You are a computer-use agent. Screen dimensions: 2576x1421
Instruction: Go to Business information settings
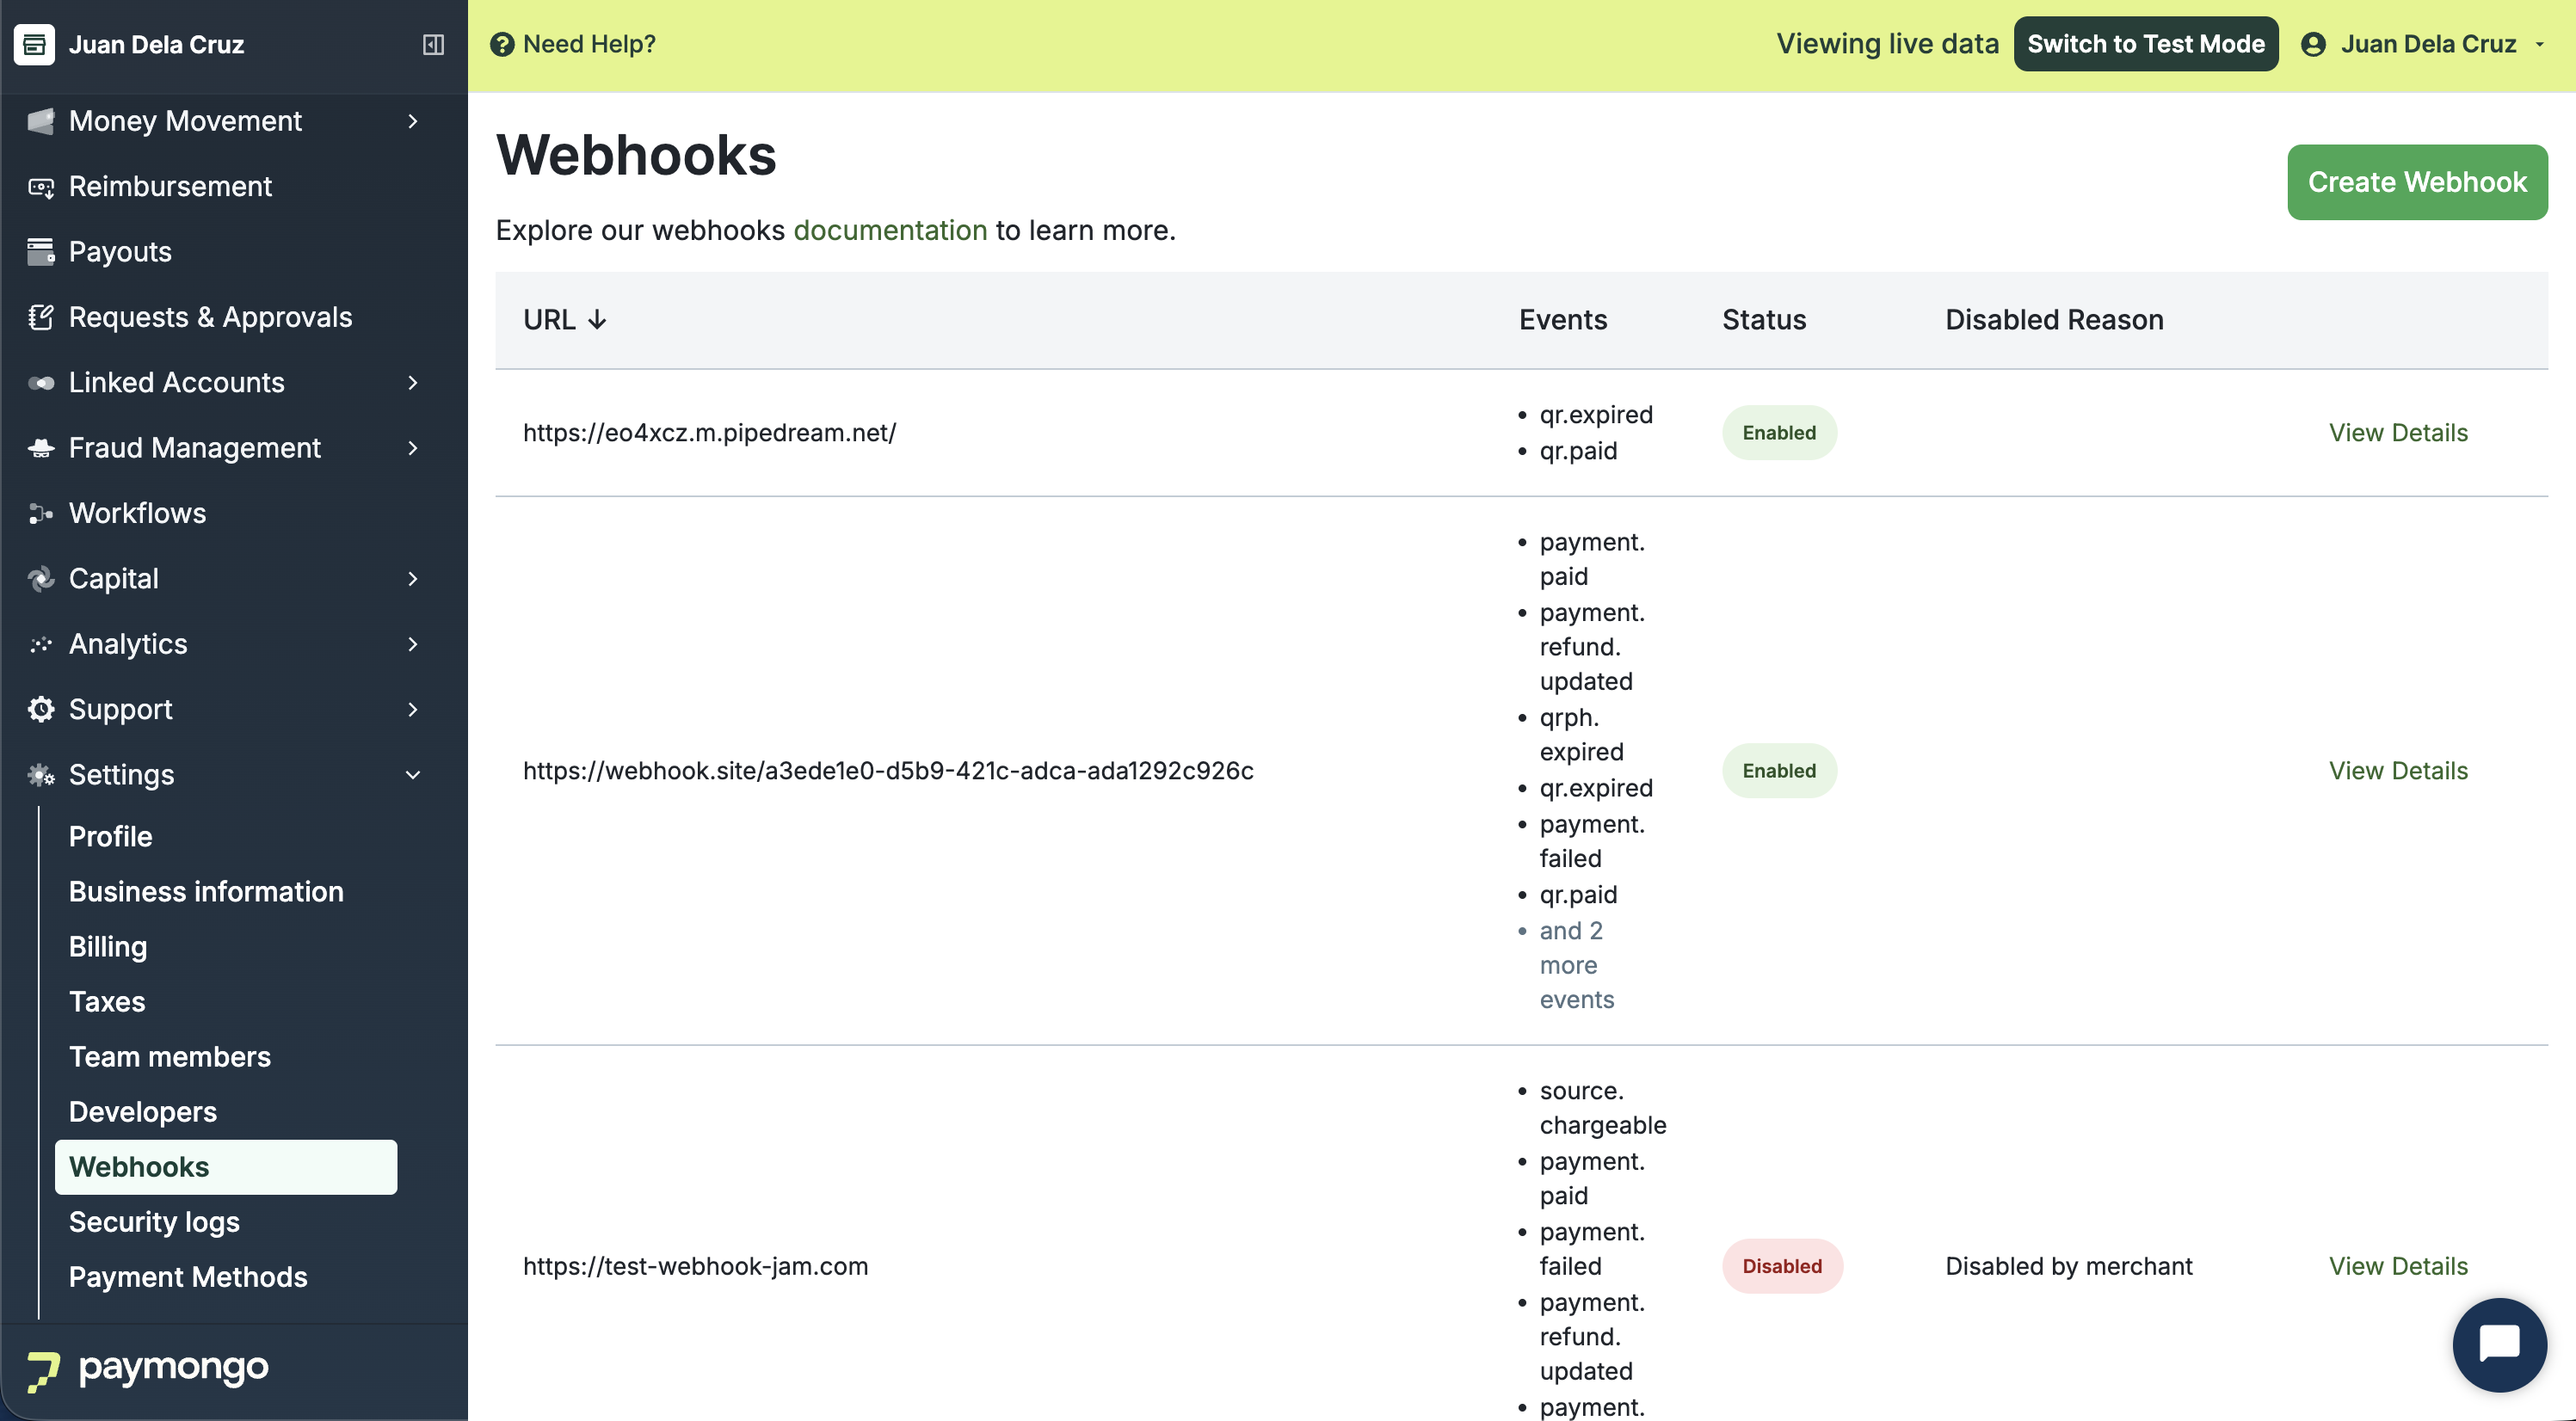click(206, 892)
